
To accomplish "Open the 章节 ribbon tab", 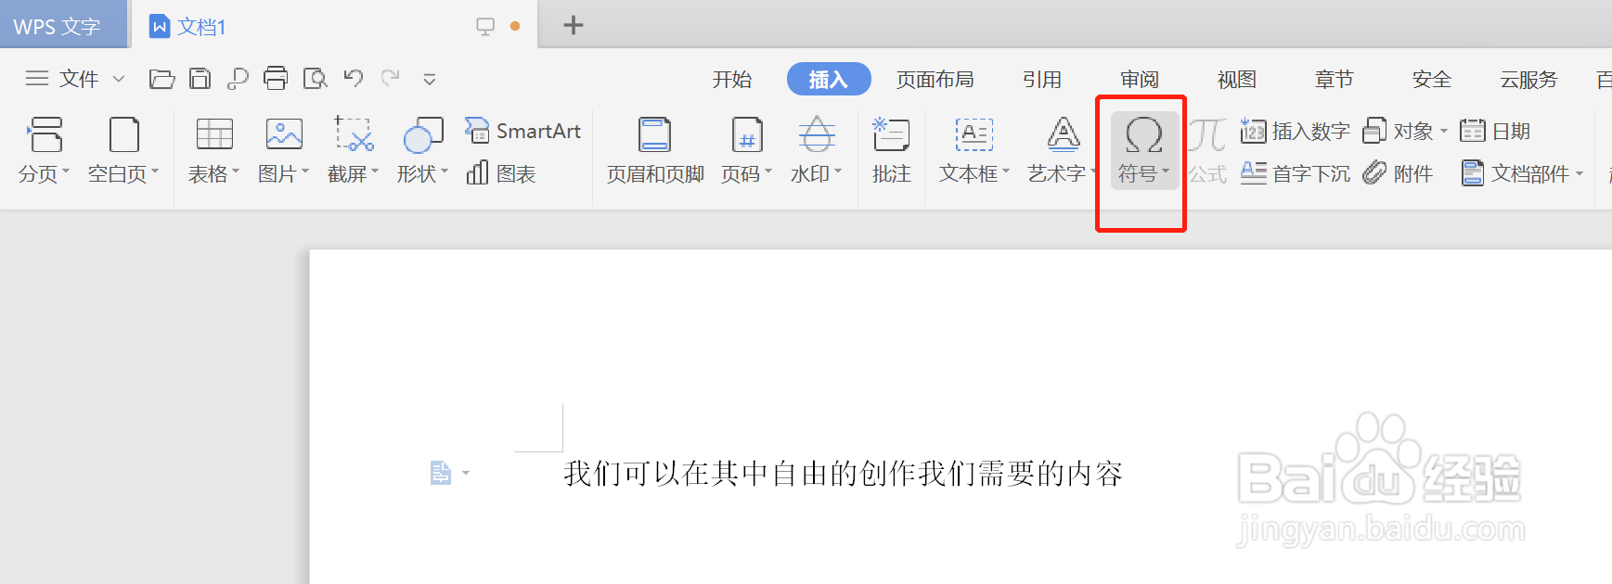I will click(1335, 80).
